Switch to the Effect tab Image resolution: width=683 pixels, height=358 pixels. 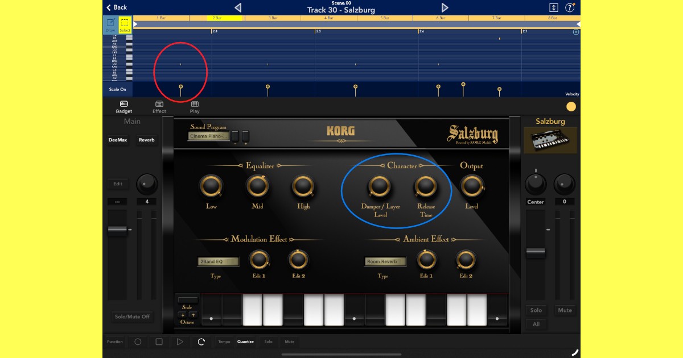[159, 107]
